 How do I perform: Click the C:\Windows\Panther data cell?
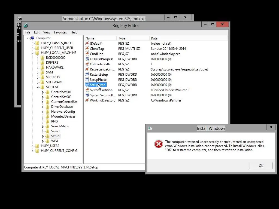pyautogui.click(x=166, y=100)
